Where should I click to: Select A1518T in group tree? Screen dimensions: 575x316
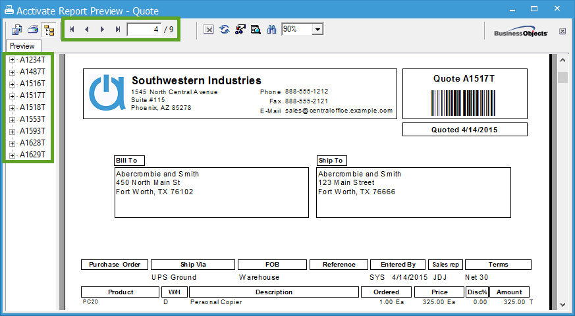pos(33,107)
